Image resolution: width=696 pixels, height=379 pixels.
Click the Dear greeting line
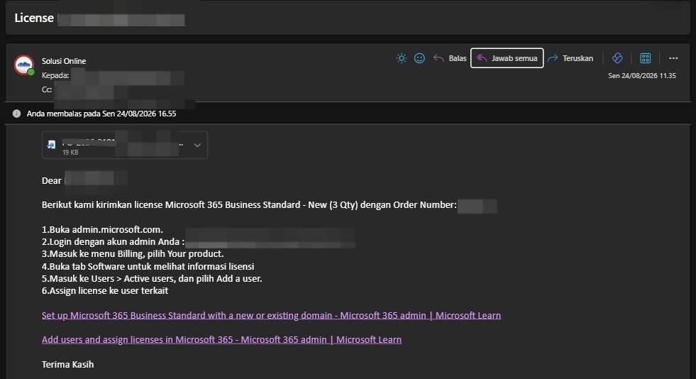click(x=52, y=180)
